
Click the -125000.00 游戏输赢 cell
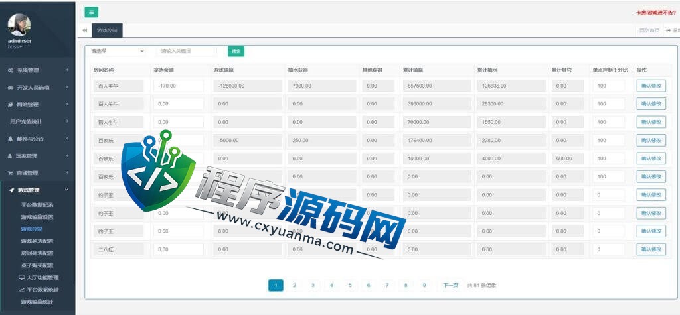click(x=248, y=86)
